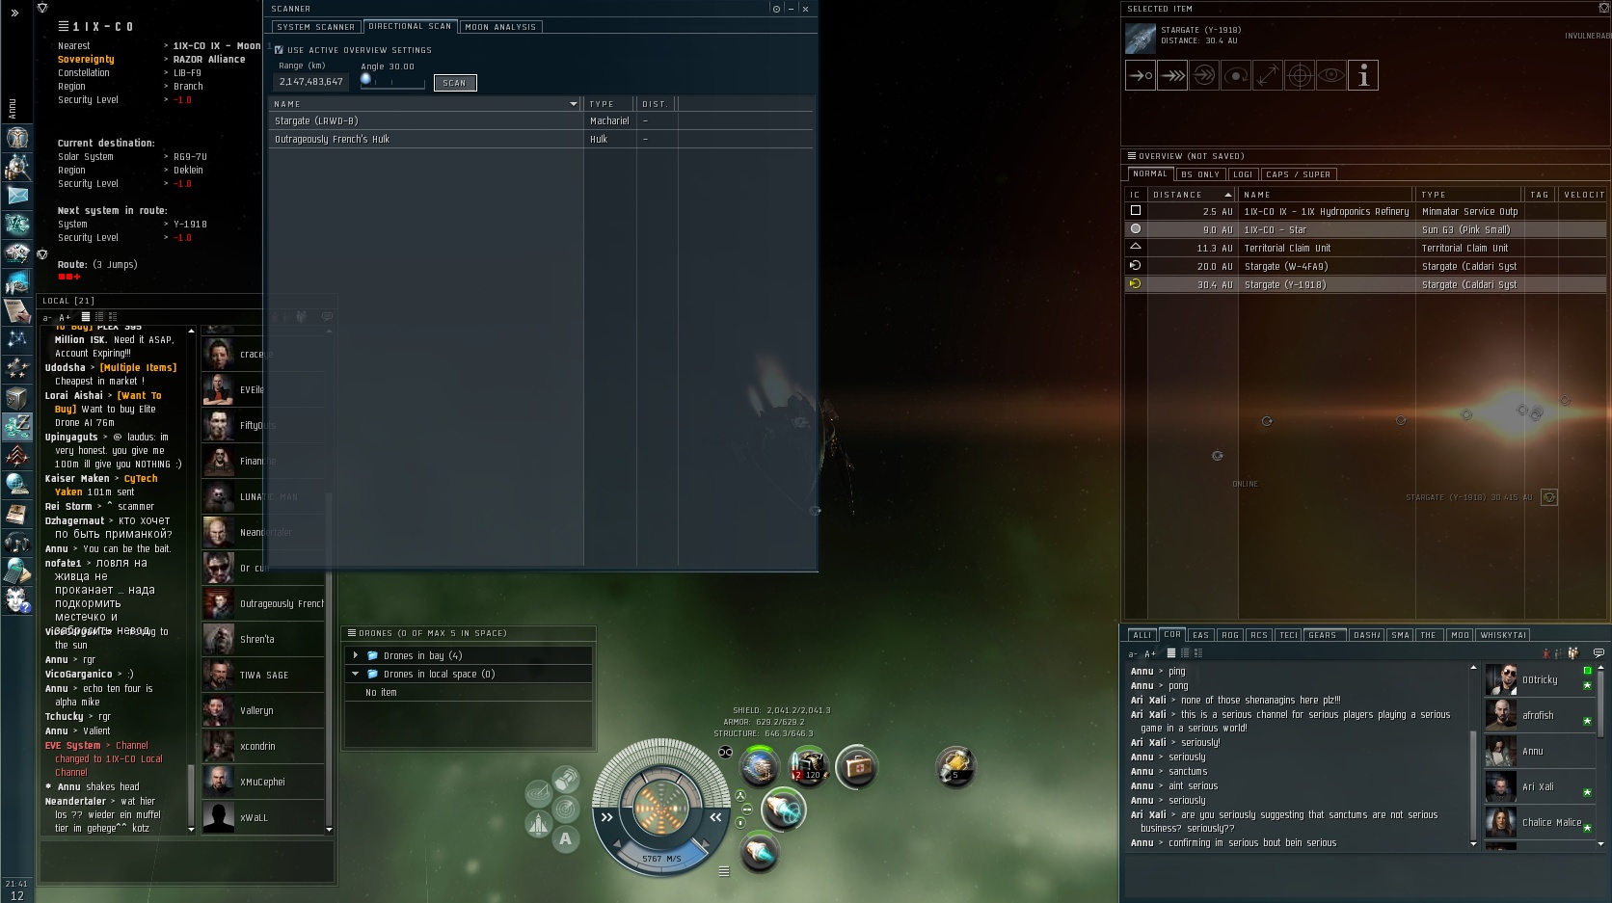
Task: Click the scan Range (km) input field
Action: [311, 82]
